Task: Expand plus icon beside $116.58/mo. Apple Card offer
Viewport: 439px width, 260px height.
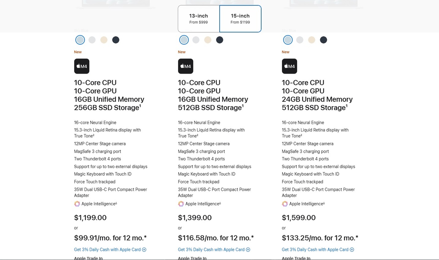Action: pyautogui.click(x=248, y=250)
